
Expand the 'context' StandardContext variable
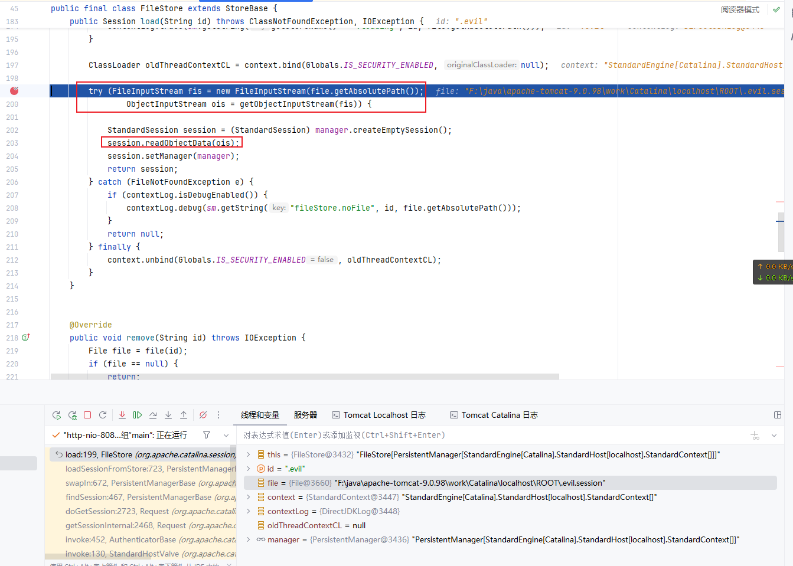click(249, 497)
